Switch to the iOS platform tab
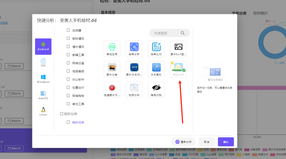Viewport: 286px width, 159px height. coord(43,62)
